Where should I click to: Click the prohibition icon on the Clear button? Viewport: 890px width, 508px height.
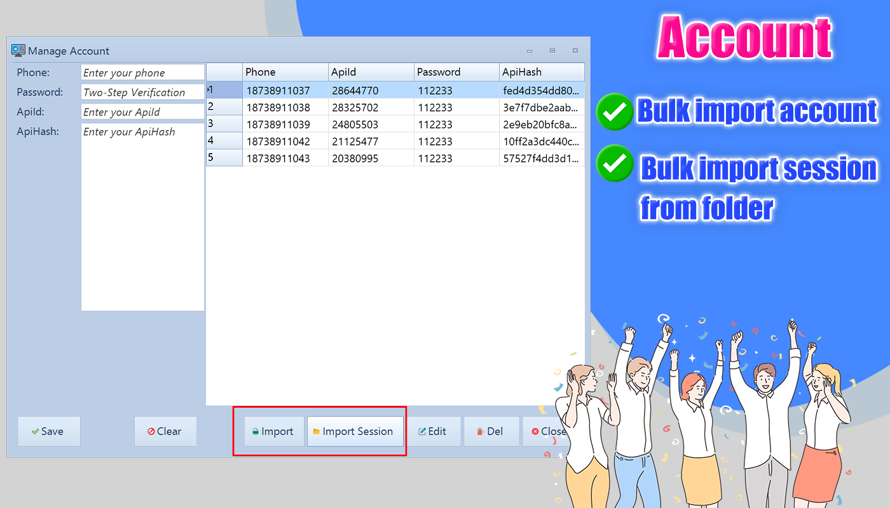pyautogui.click(x=150, y=431)
